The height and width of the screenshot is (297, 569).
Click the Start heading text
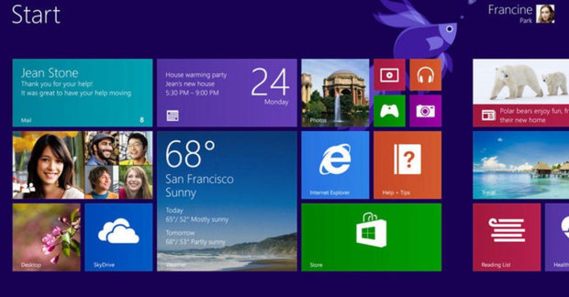coord(36,14)
